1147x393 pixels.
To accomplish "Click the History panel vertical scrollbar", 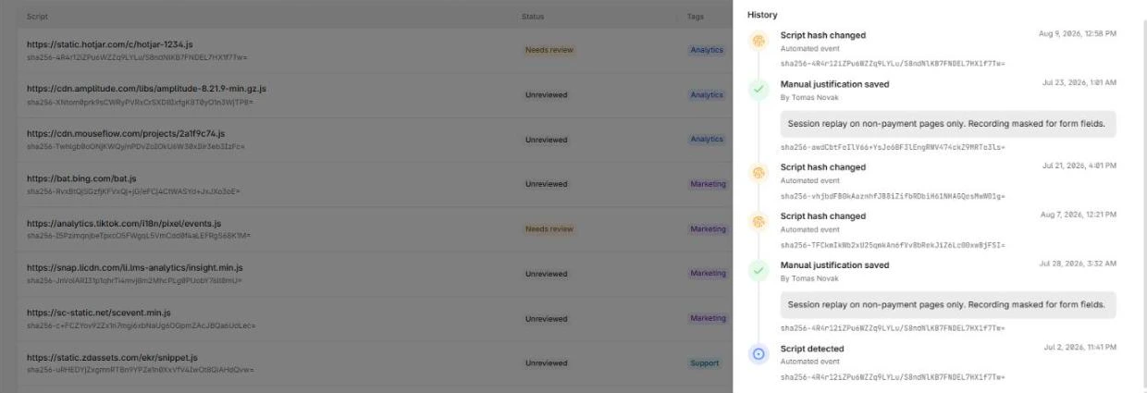I will tap(1143, 196).
